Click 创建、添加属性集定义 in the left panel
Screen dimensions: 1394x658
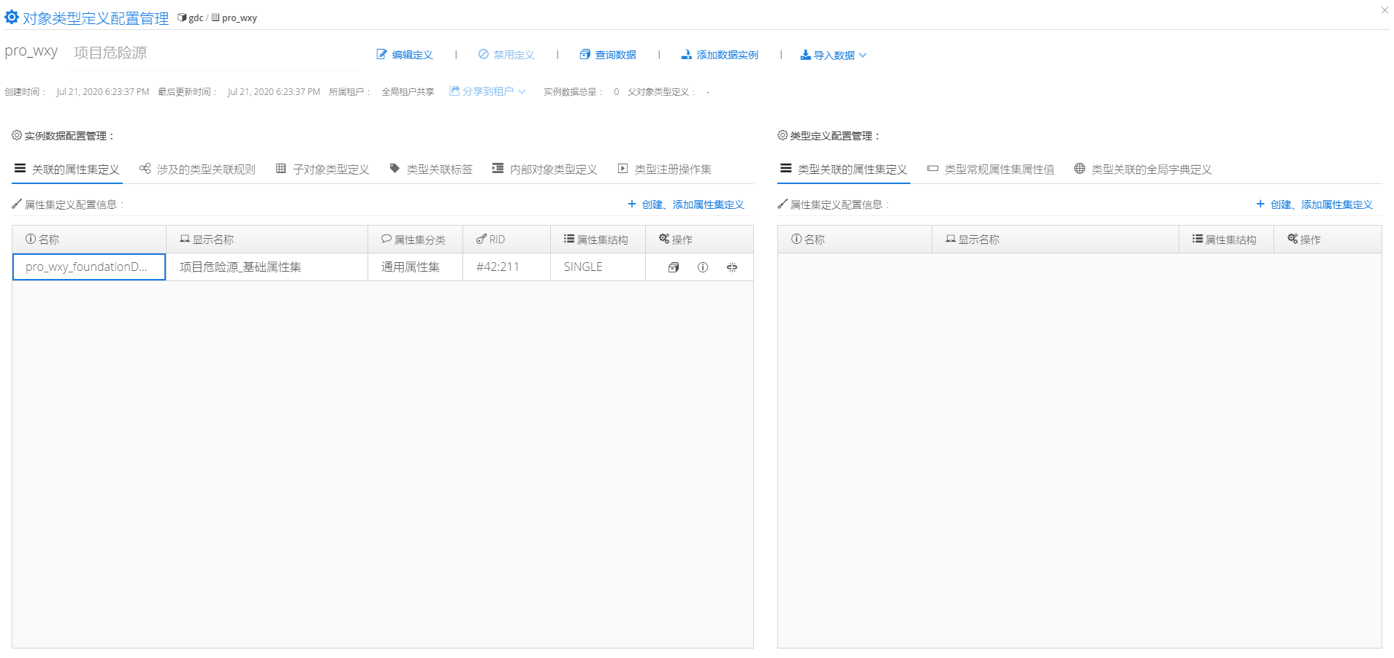(x=685, y=204)
